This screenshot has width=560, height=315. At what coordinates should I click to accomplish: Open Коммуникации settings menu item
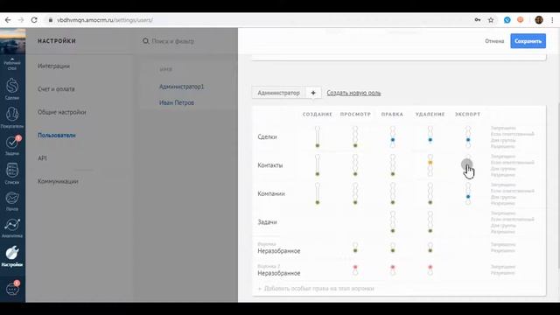coord(58,181)
